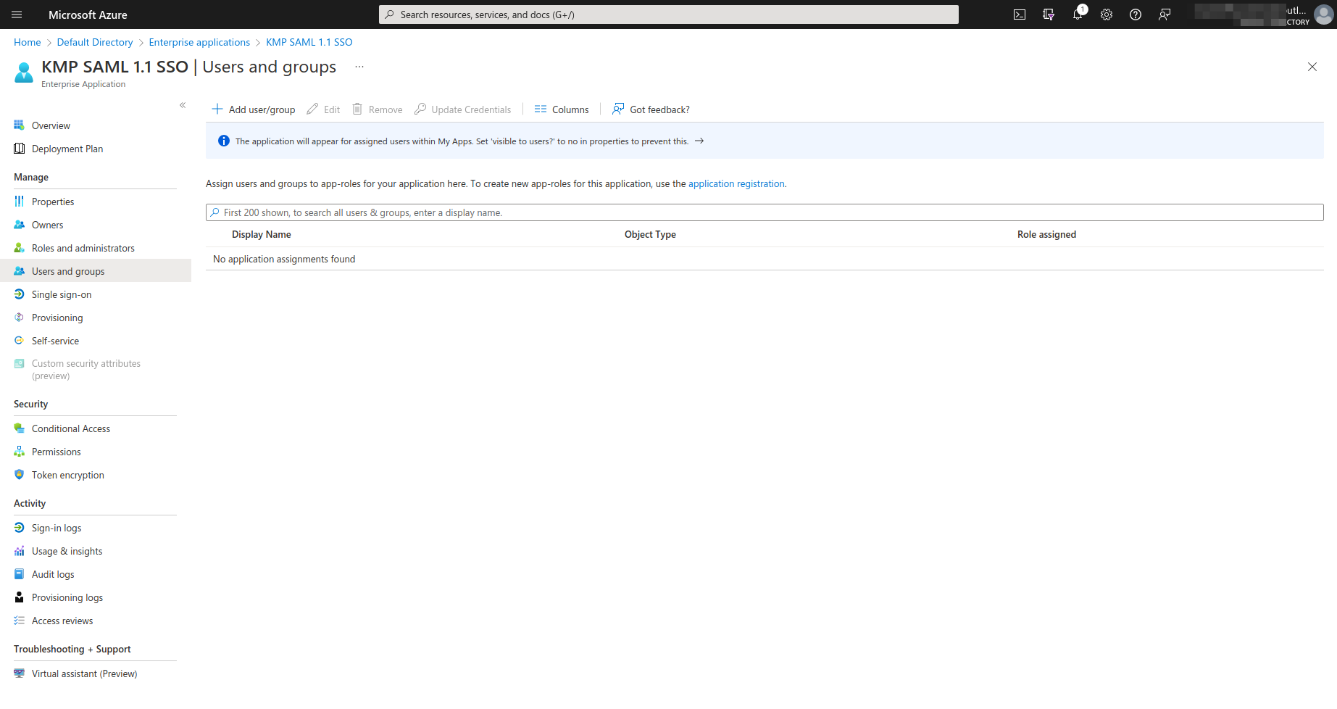This screenshot has height=709, width=1337.
Task: Click the Token encryption shield icon
Action: pyautogui.click(x=20, y=475)
